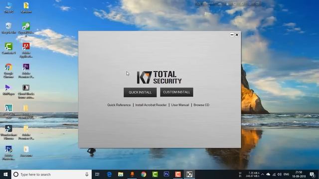
Task: Click the microphone icon in search box
Action: [87, 175]
